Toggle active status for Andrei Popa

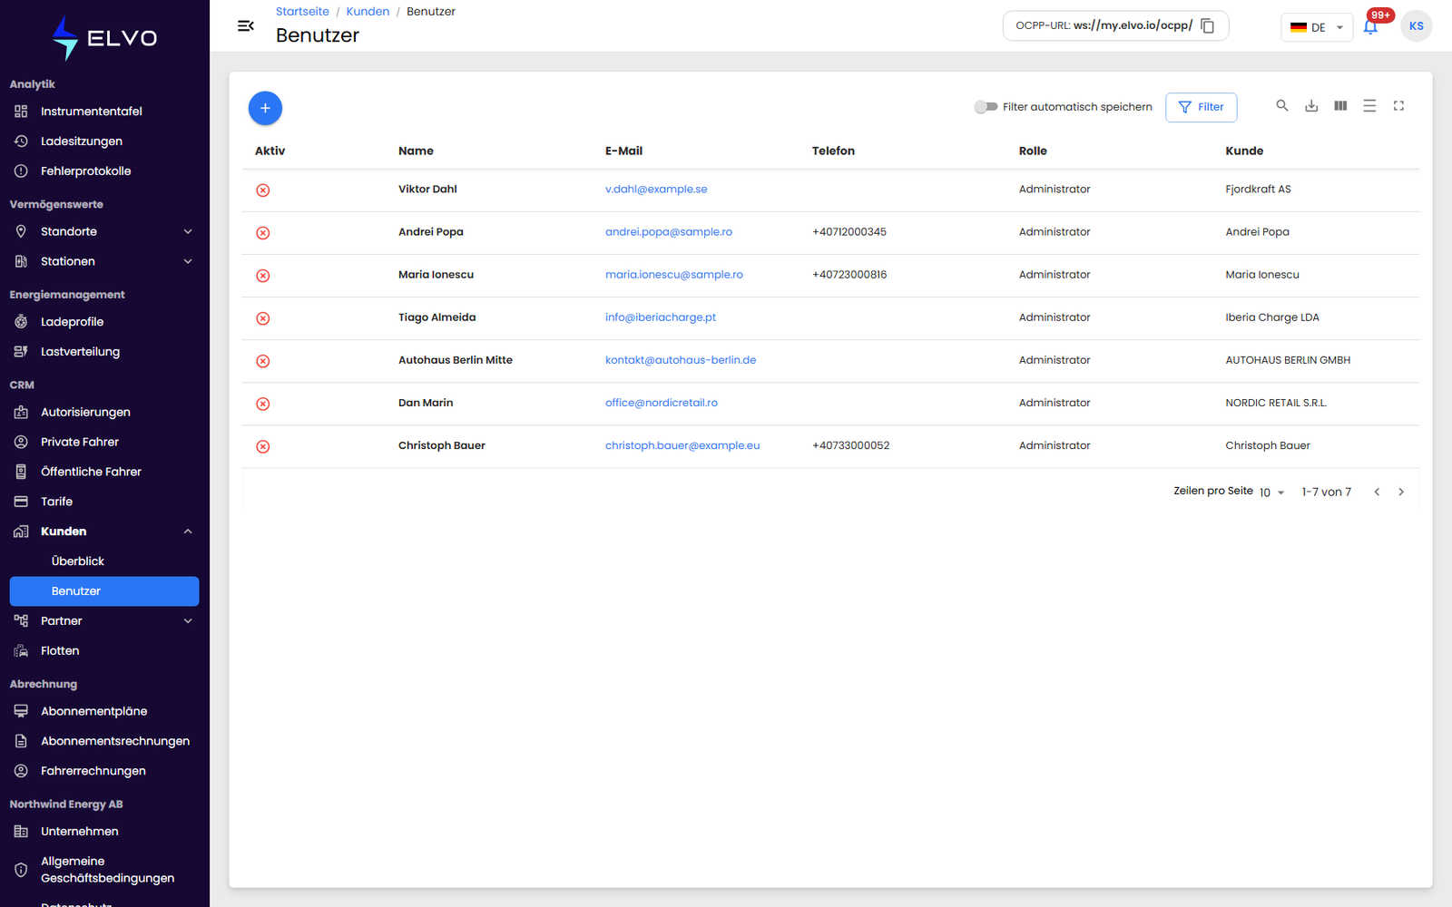[263, 233]
